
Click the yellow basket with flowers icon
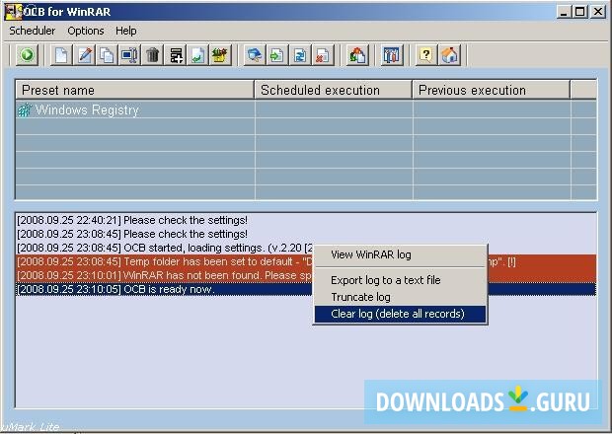tap(220, 55)
